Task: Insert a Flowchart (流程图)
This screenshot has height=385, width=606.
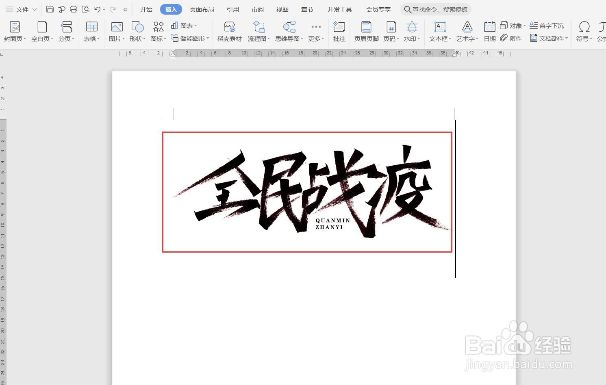Action: 259,32
